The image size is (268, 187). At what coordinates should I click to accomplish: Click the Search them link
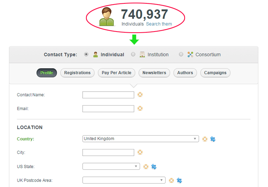tap(159, 24)
